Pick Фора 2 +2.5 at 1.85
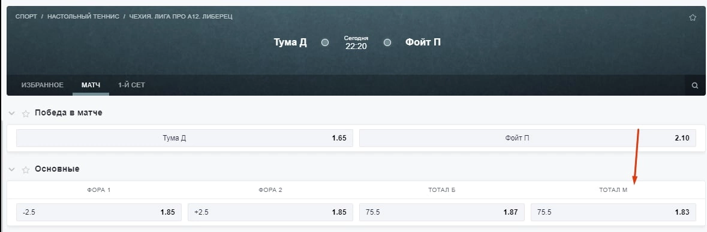The height and width of the screenshot is (232, 707). [x=270, y=212]
